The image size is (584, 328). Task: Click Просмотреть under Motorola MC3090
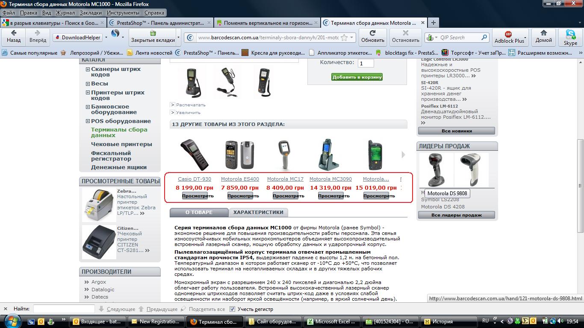coord(330,196)
